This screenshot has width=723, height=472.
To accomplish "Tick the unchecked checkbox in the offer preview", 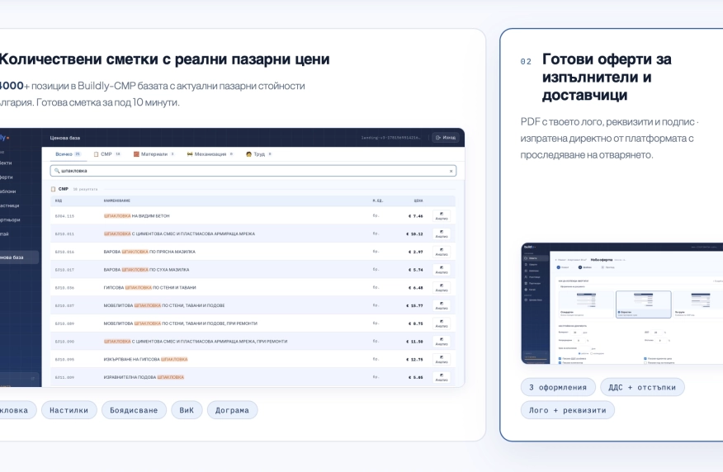I will (645, 363).
